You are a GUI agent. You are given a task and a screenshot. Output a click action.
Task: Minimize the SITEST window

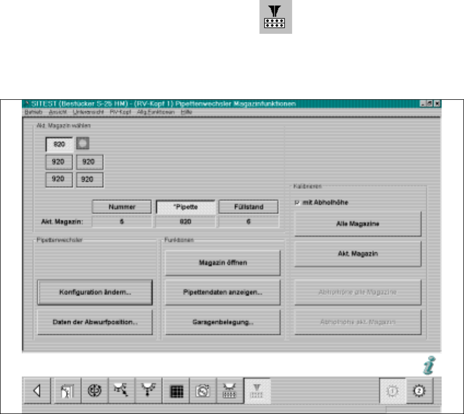coord(423,104)
